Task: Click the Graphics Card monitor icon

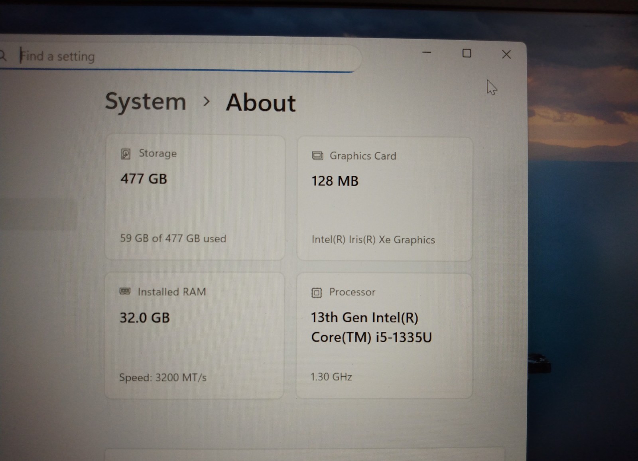Action: click(317, 156)
